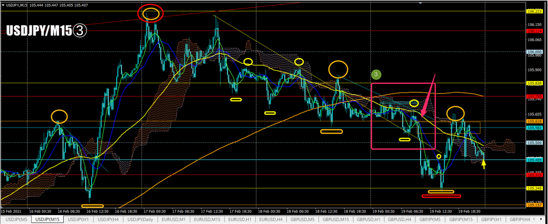Open the GBPUSD,M5 chart tab
The width and height of the screenshot is (548, 224).
(303, 219)
